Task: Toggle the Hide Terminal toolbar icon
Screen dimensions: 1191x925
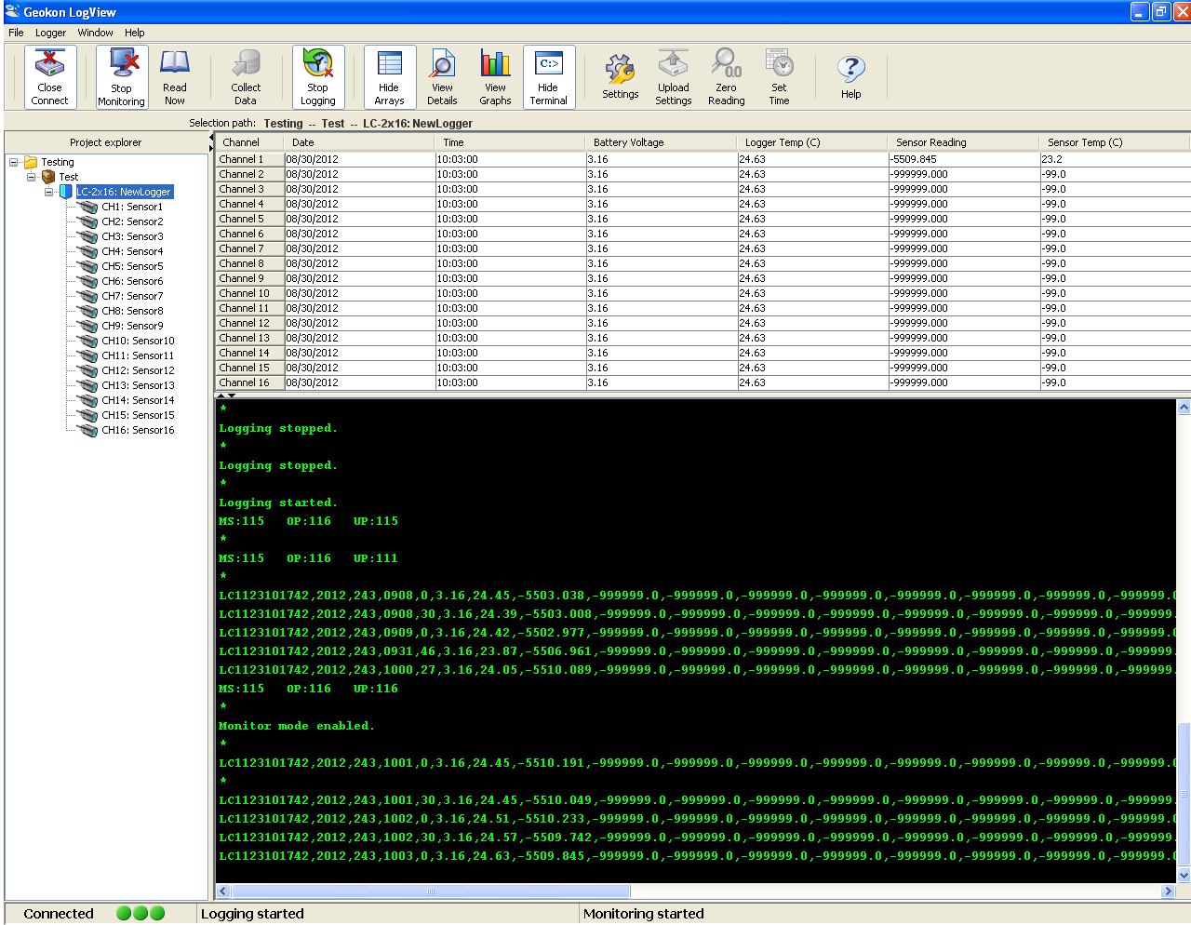Action: tap(549, 76)
